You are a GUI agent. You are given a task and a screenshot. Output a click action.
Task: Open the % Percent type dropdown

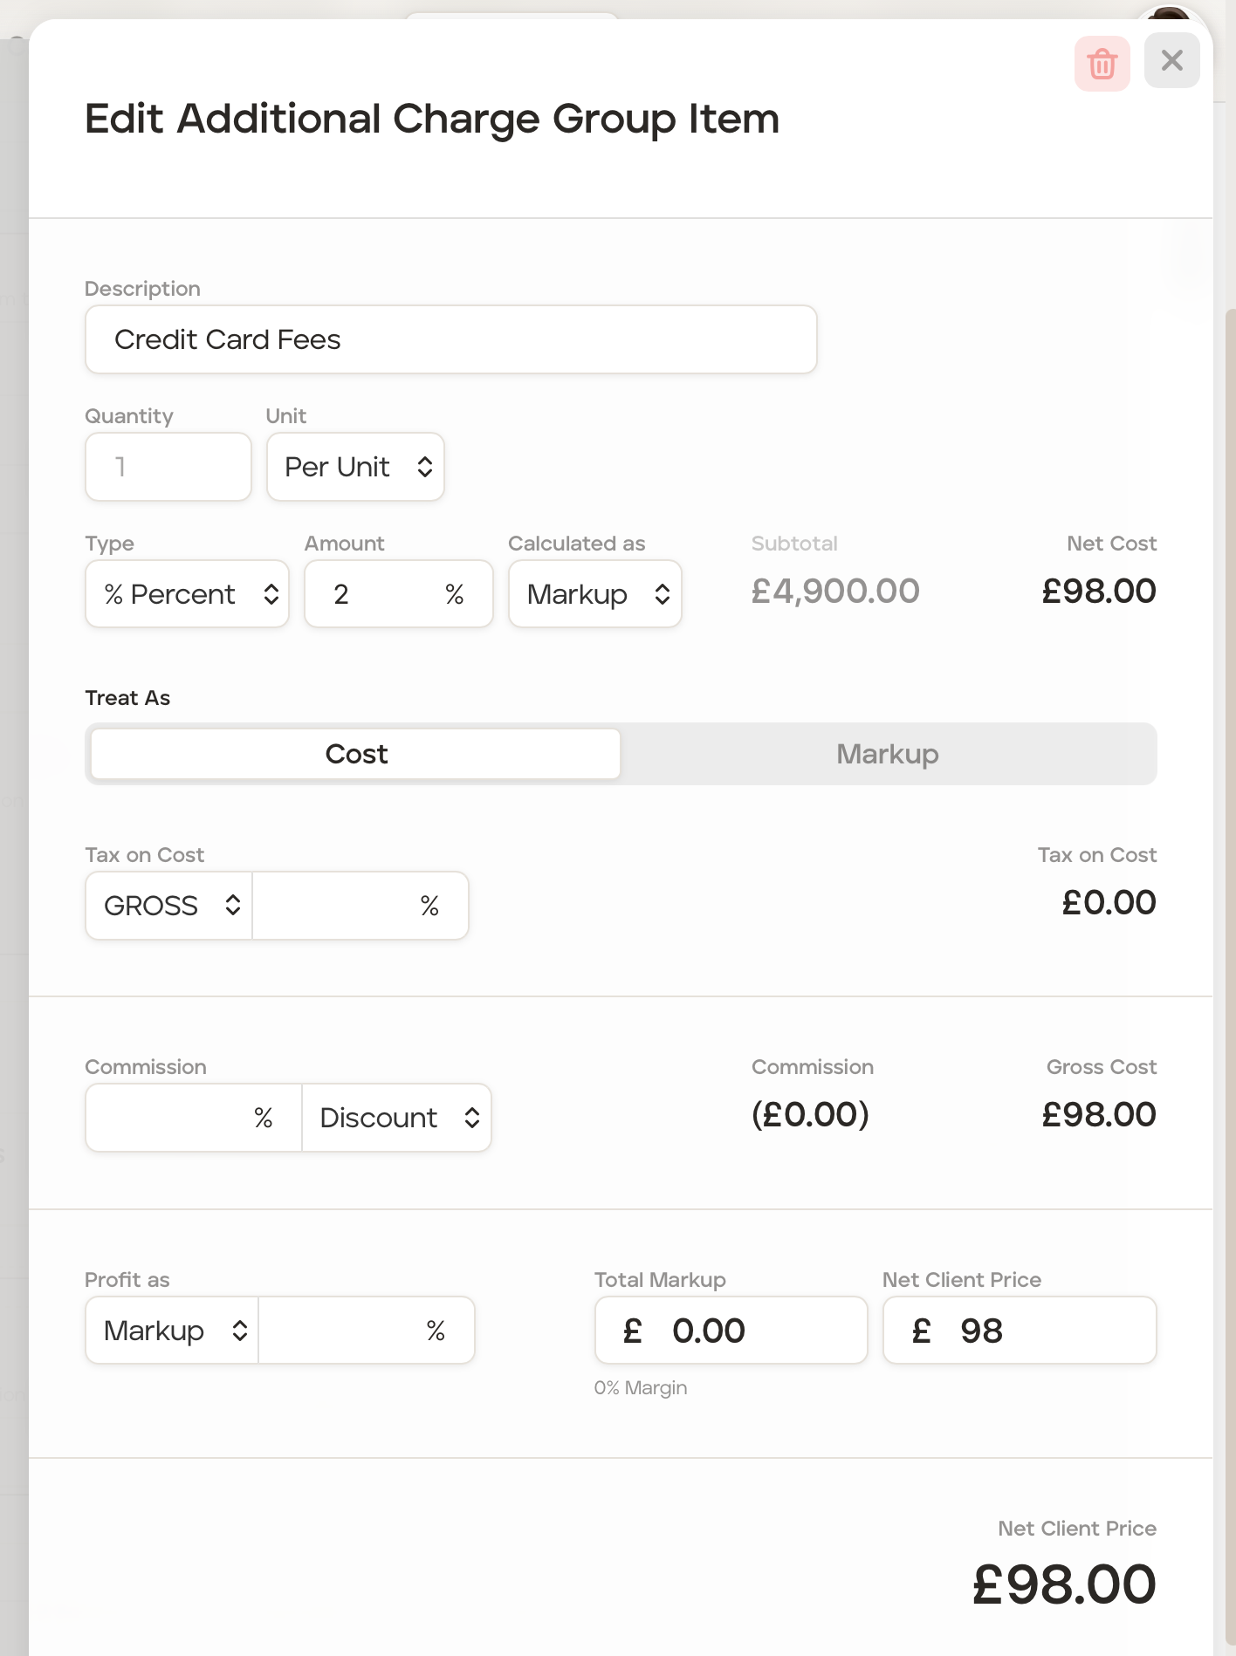point(187,594)
